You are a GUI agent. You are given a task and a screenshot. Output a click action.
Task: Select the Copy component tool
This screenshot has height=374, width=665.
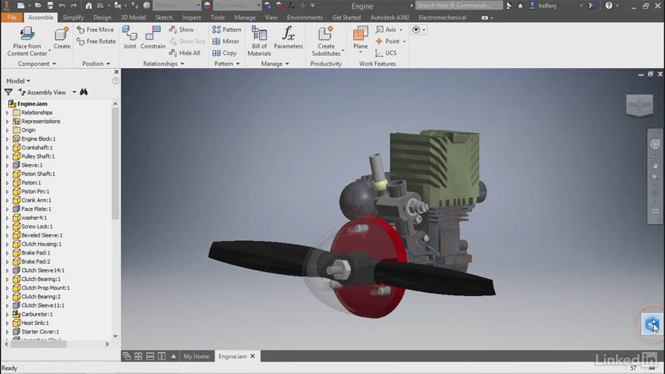click(224, 53)
